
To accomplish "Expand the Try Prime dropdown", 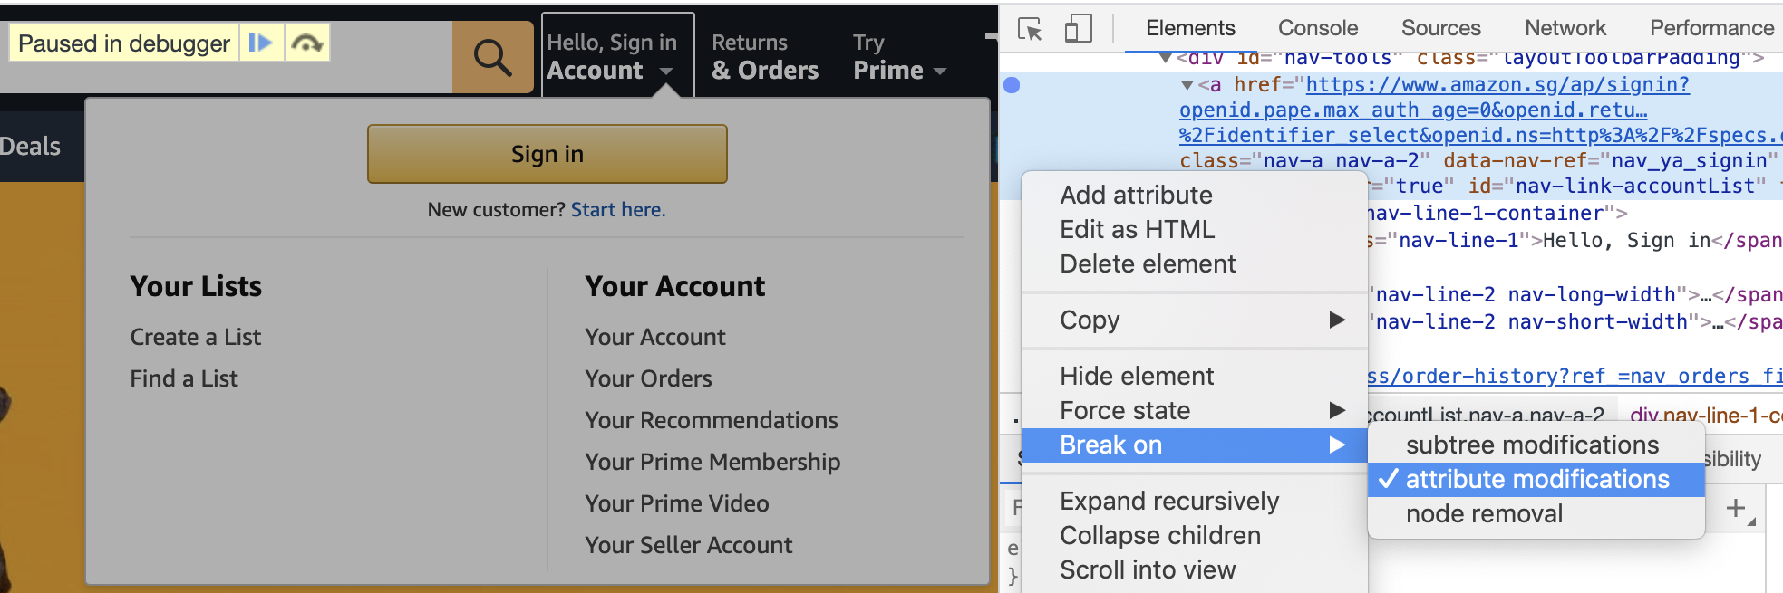I will (899, 57).
